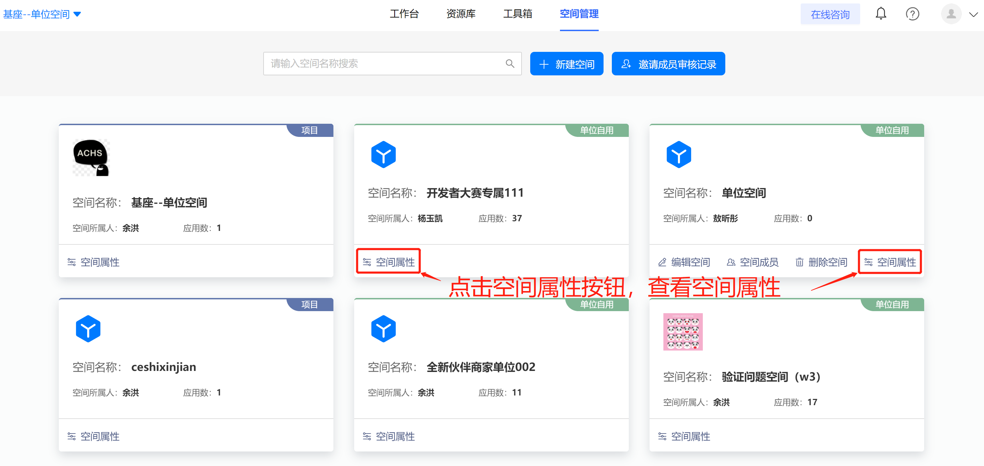Click the space name ceshixinjian
Viewport: 984px width, 466px height.
click(164, 367)
